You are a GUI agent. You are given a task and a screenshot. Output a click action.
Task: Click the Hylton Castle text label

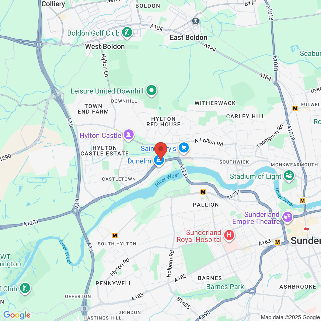coord(100,135)
